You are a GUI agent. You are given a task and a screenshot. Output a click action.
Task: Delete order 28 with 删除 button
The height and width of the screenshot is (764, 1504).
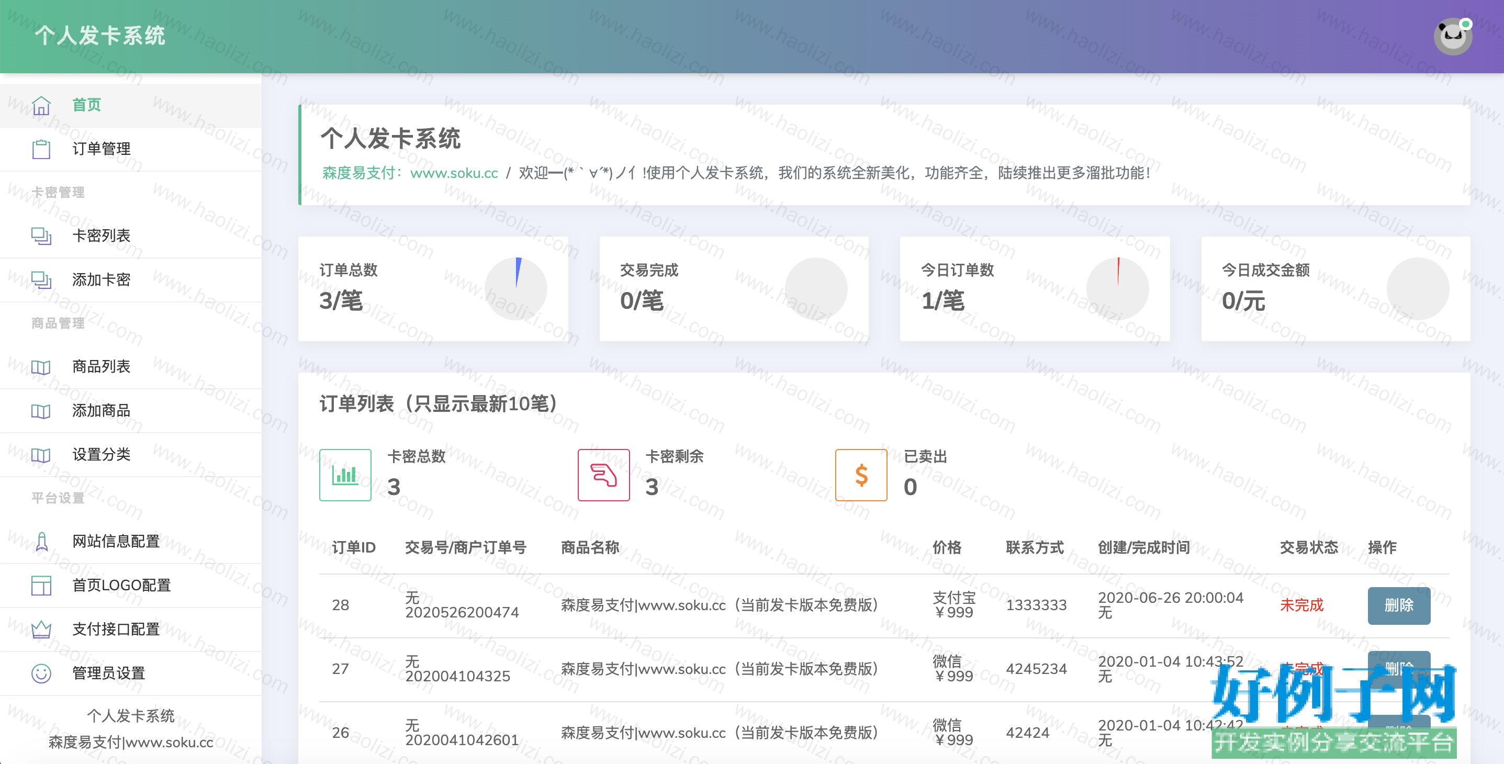click(x=1399, y=605)
